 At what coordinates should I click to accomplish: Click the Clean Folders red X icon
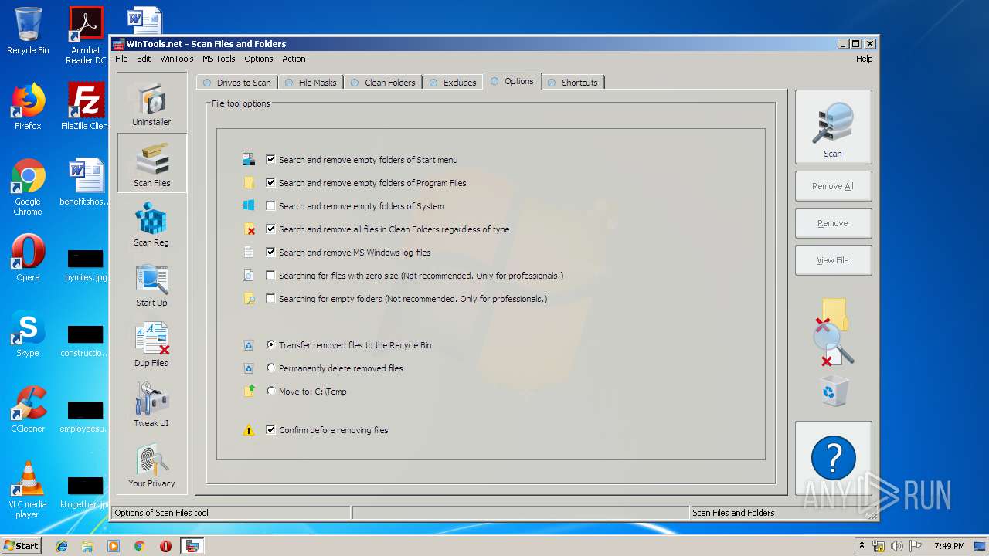(249, 229)
